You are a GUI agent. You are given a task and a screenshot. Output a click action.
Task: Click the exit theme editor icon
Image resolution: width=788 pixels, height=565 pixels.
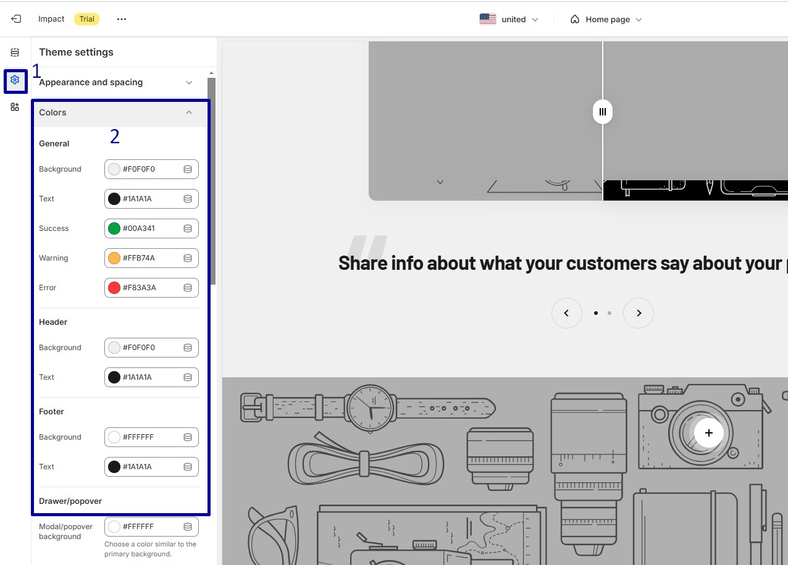point(15,19)
